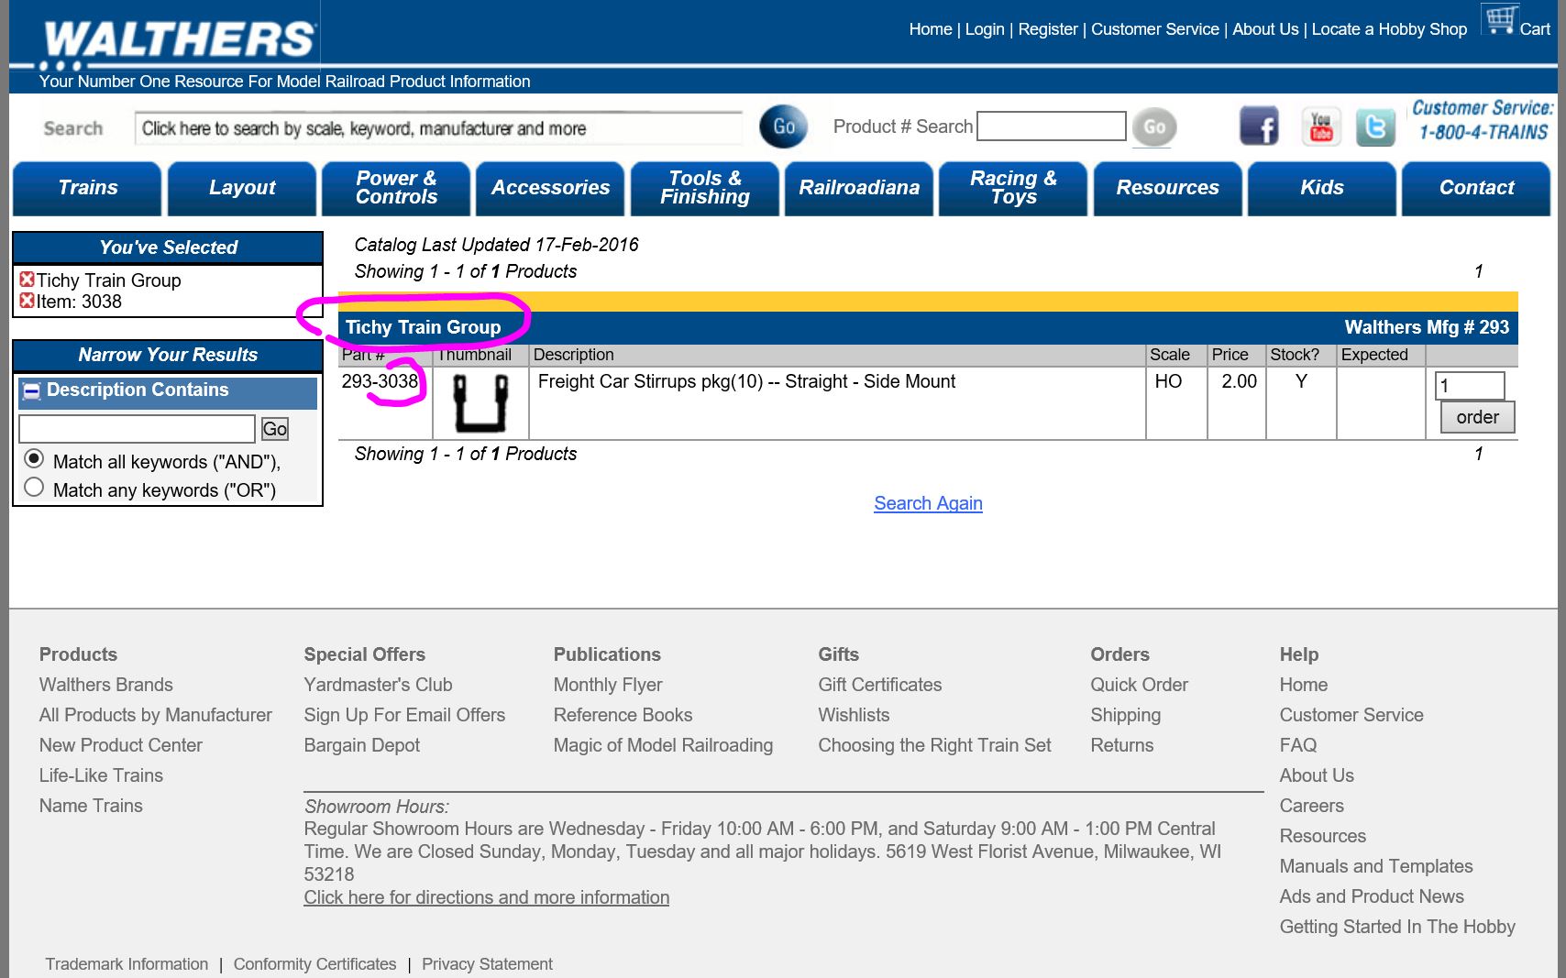1566x978 pixels.
Task: Open About Us in top navigation
Action: tap(1265, 29)
